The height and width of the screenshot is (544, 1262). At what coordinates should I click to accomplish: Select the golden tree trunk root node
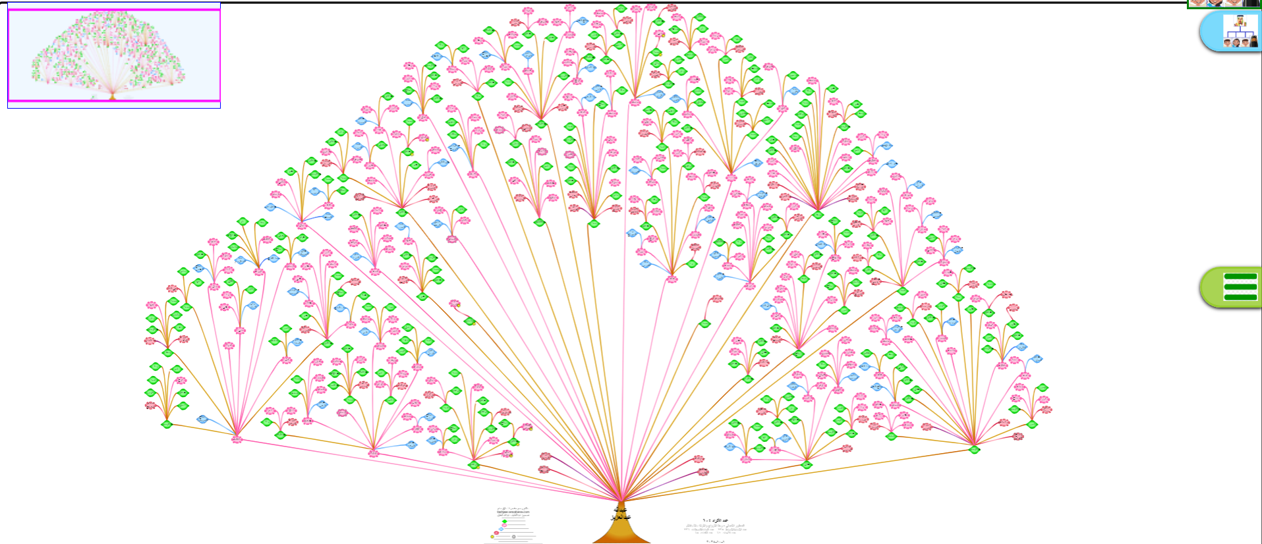621,527
